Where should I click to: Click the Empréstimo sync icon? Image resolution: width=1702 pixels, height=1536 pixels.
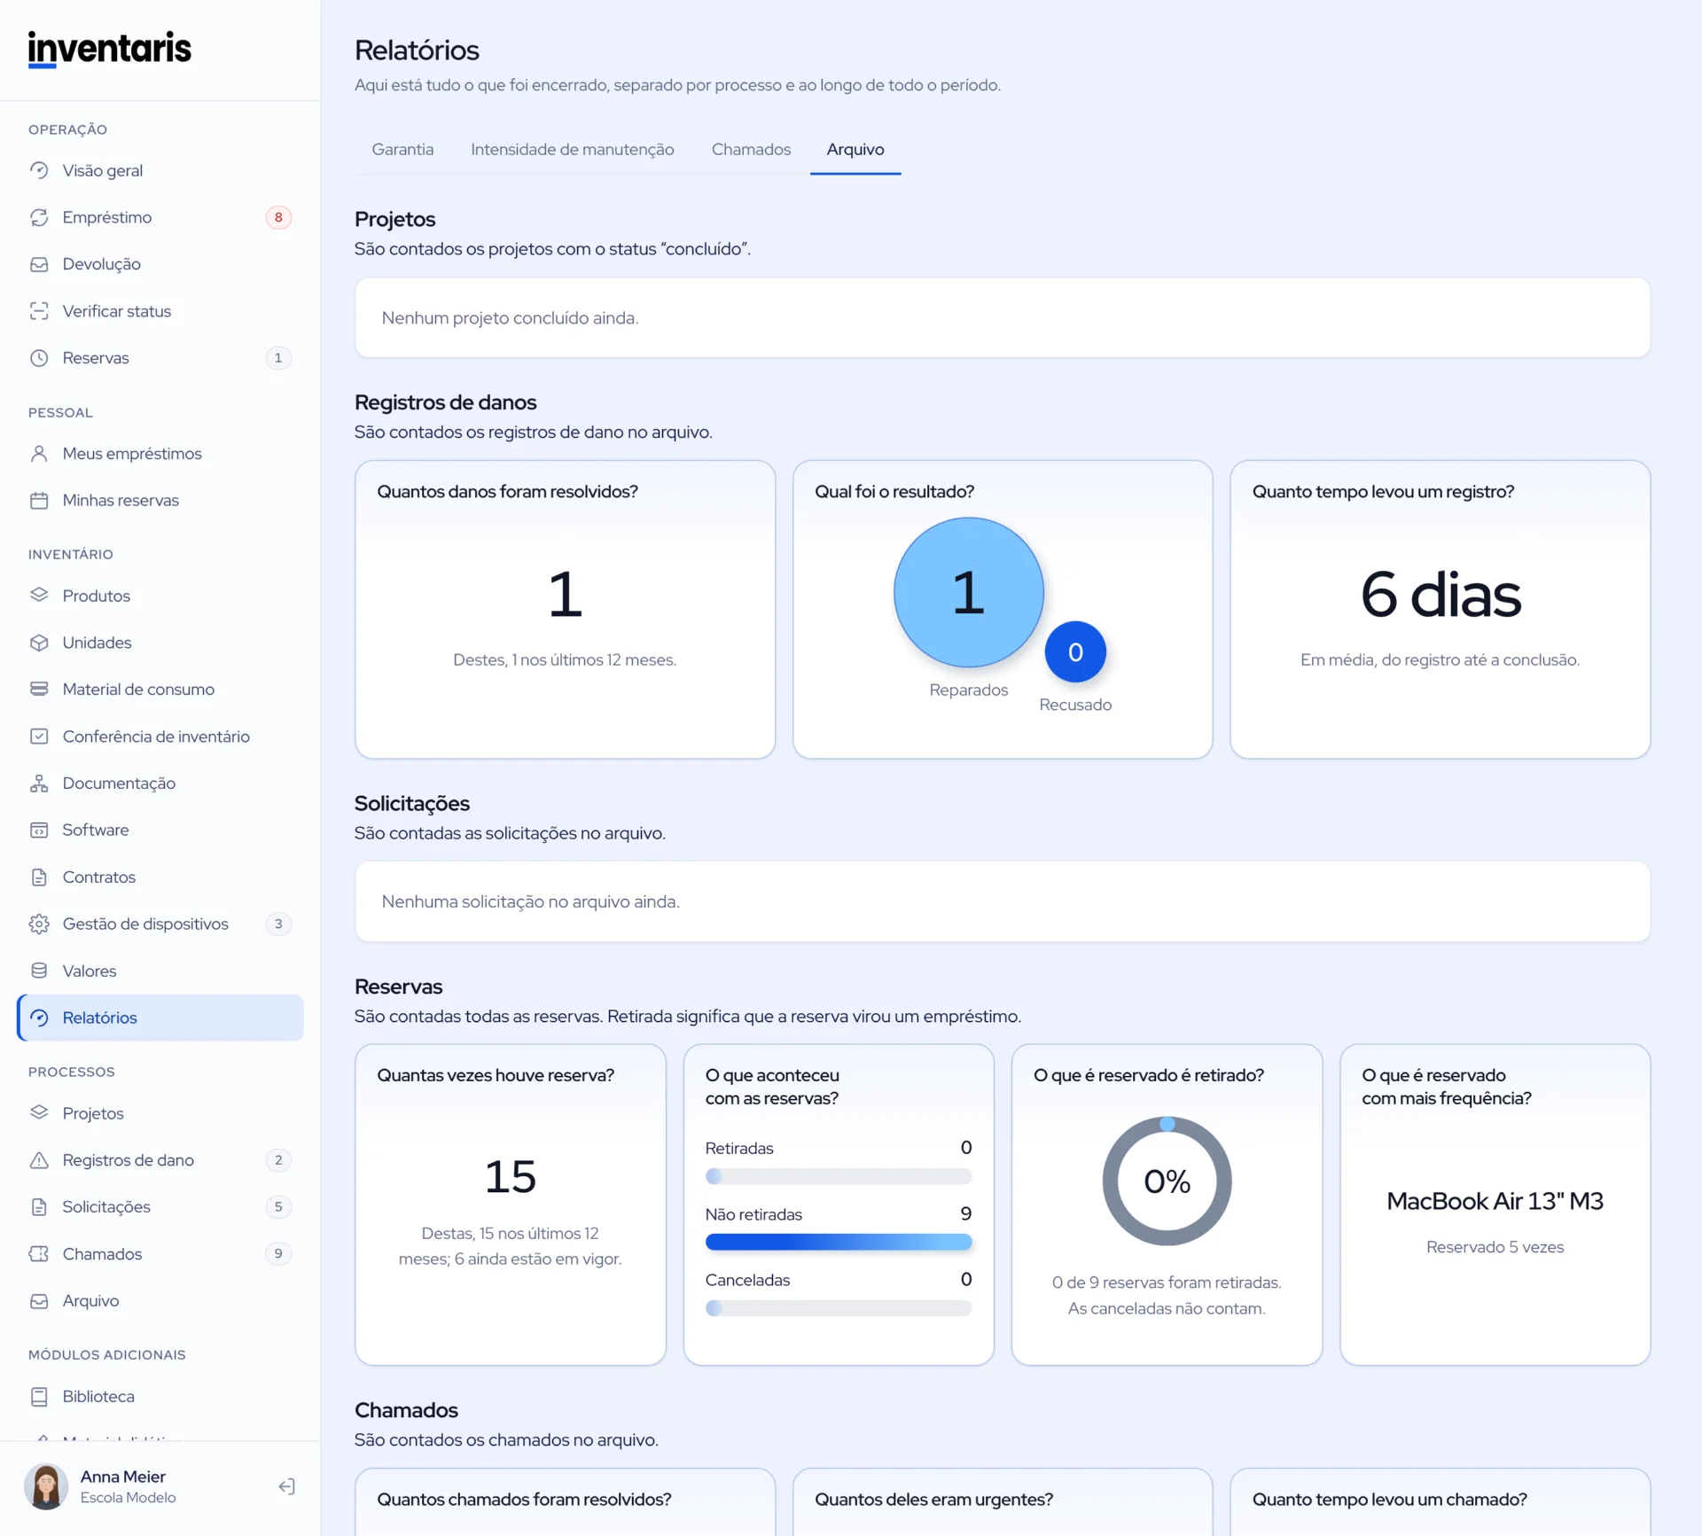pyautogui.click(x=39, y=217)
